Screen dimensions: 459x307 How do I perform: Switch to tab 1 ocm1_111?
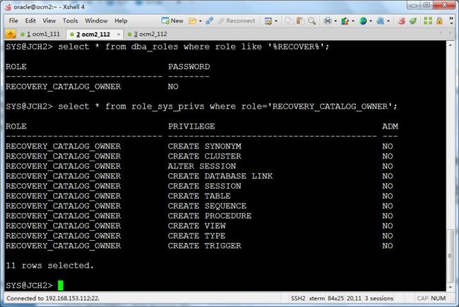point(40,34)
